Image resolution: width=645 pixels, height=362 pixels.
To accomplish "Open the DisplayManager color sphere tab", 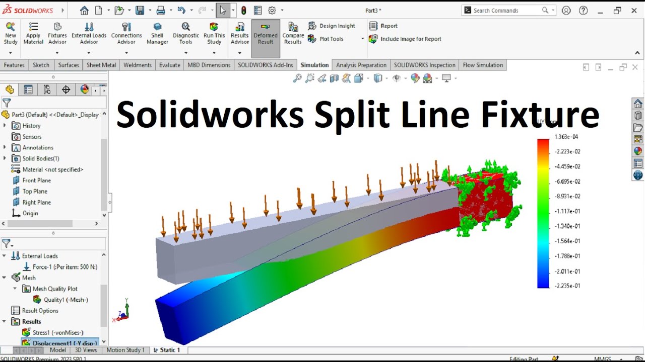I will click(85, 89).
